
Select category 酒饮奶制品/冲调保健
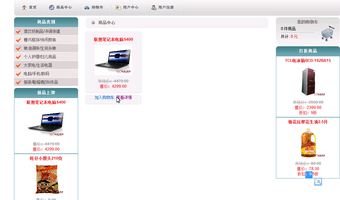42,31
